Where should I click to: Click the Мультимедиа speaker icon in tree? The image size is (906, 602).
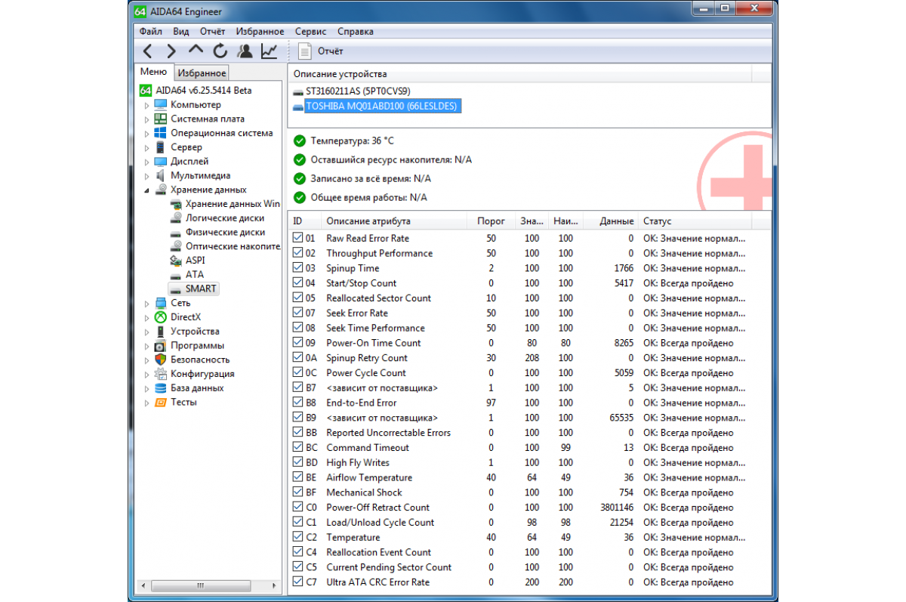point(161,175)
